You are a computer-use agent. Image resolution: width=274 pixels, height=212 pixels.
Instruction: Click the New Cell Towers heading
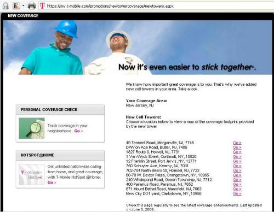coord(144,117)
